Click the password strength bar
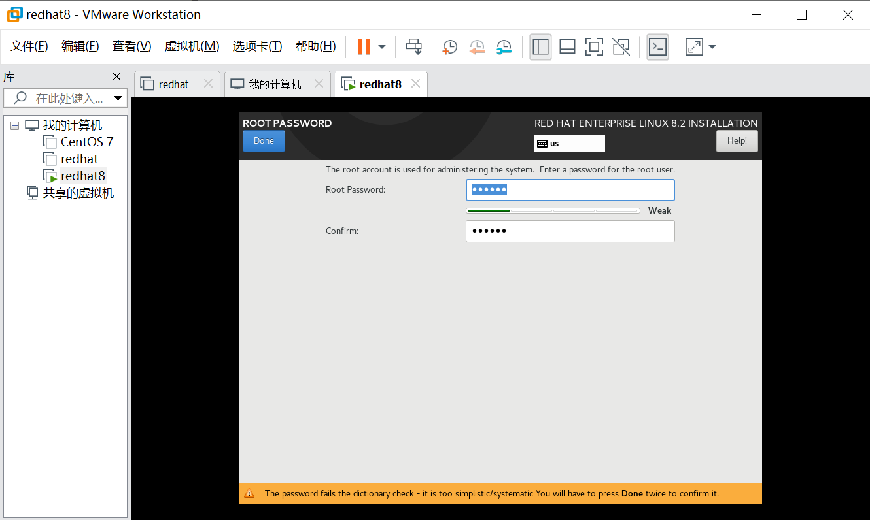The image size is (870, 520). (553, 210)
